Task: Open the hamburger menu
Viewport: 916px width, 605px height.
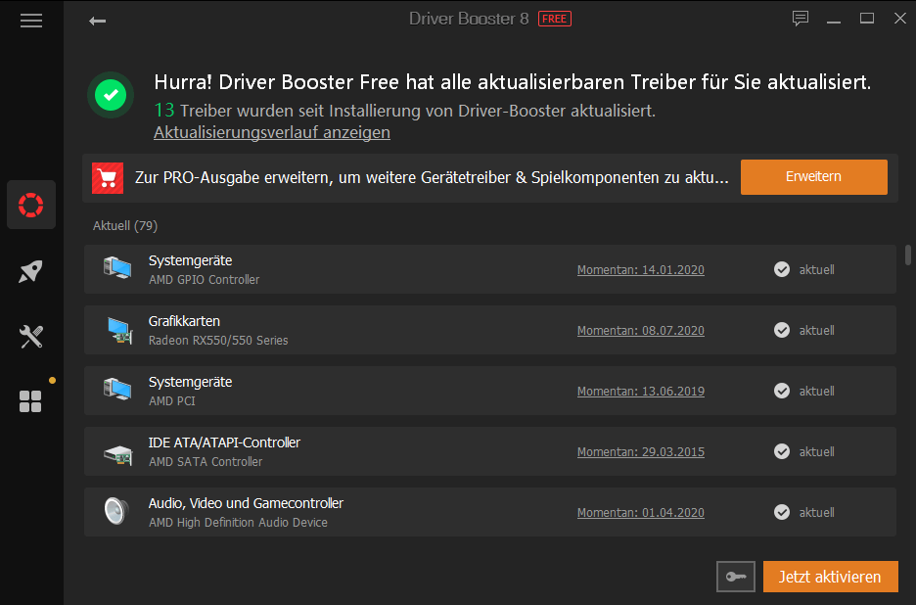Action: pos(31,21)
